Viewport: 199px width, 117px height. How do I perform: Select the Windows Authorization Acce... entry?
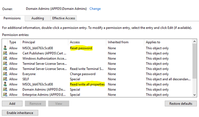[44, 59]
